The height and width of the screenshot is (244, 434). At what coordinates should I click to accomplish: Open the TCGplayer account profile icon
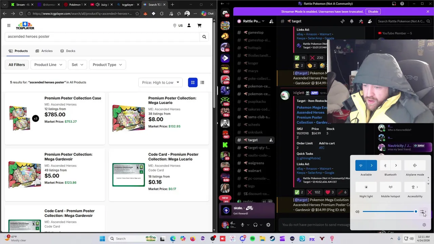(x=189, y=25)
